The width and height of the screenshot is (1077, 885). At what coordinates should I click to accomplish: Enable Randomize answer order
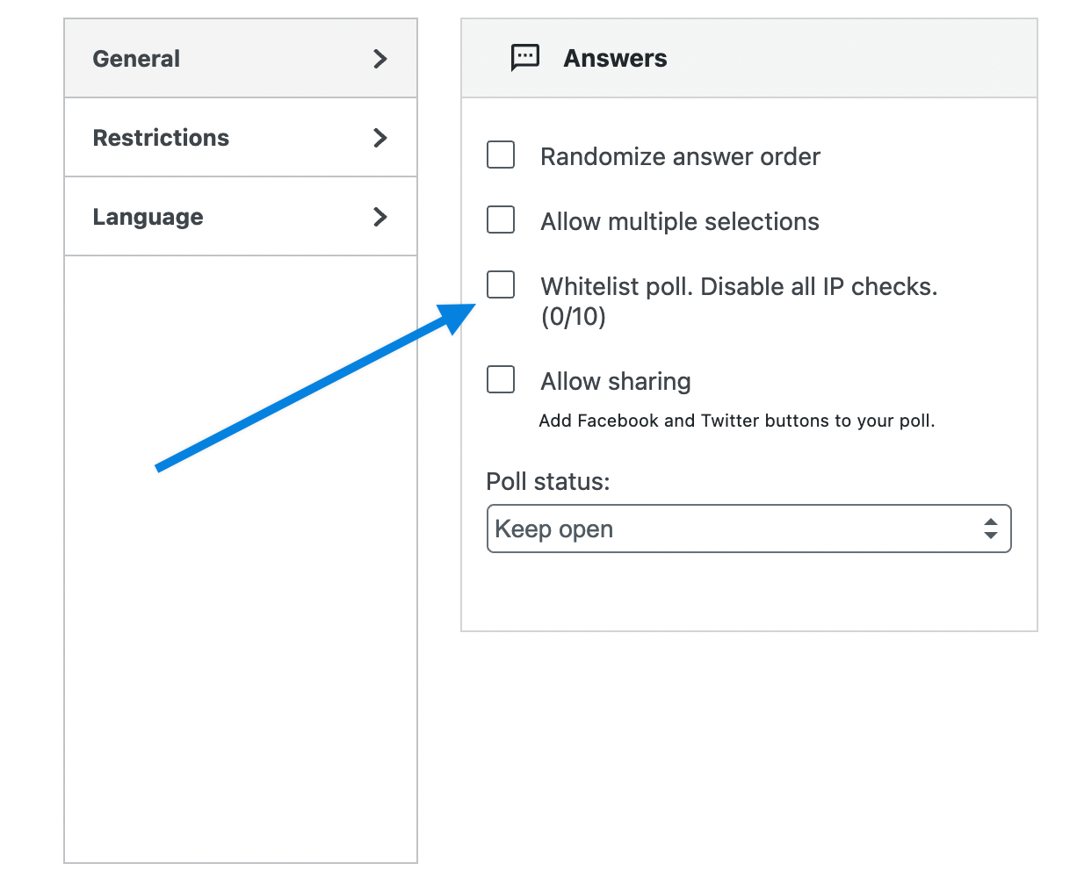pyautogui.click(x=500, y=155)
